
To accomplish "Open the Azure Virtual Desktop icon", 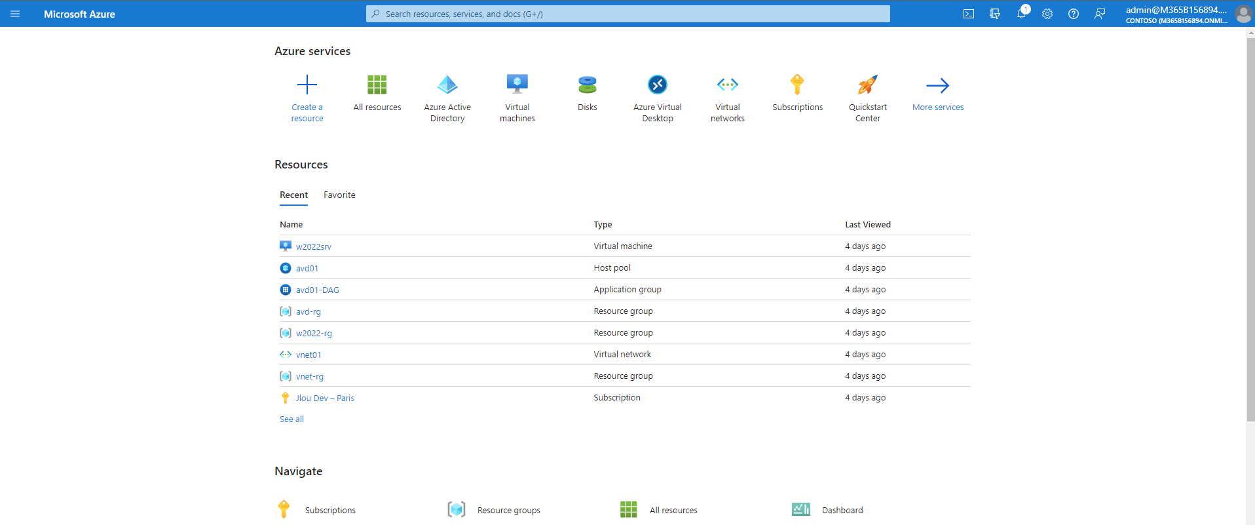I will 658,85.
